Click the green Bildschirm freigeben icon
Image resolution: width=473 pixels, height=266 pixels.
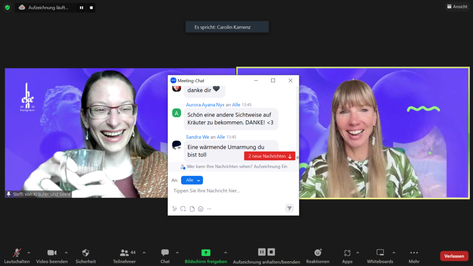click(x=206, y=253)
